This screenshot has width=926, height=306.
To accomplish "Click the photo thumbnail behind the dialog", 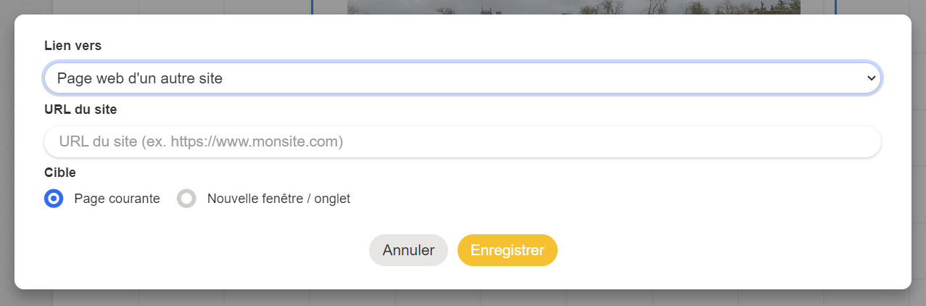I will coord(574,7).
